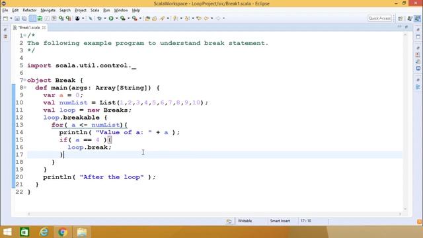Click the Previous Annotation icon
The image size is (423, 238).
[x=187, y=19]
